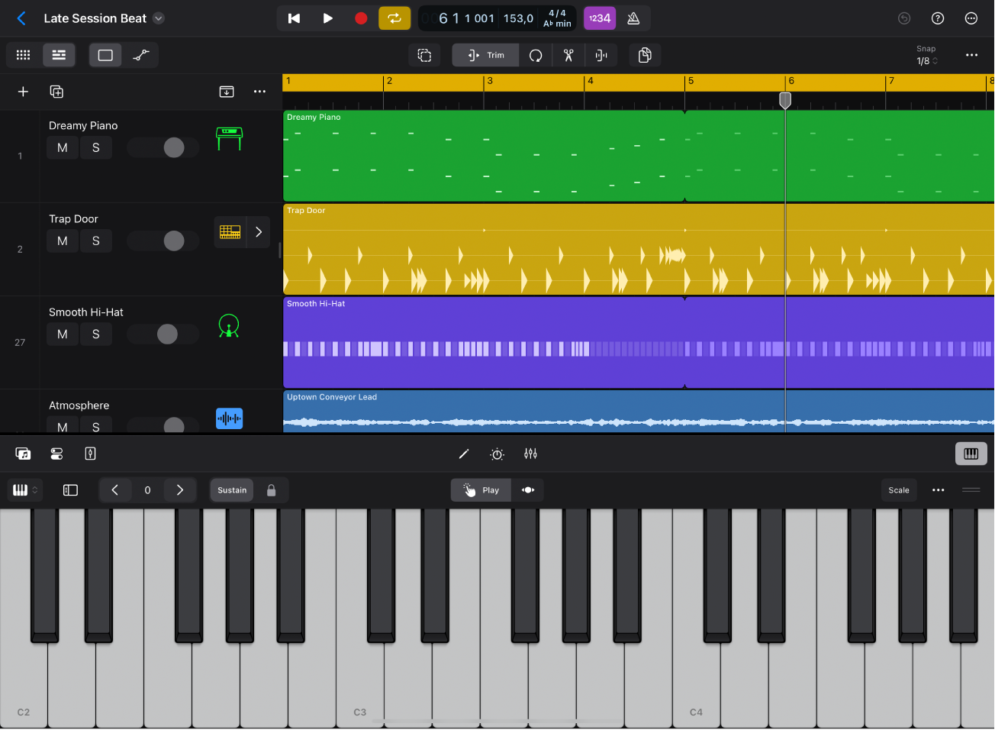Screen dimensions: 995x730
Task: Activate the Split scissors tool
Action: (x=568, y=55)
